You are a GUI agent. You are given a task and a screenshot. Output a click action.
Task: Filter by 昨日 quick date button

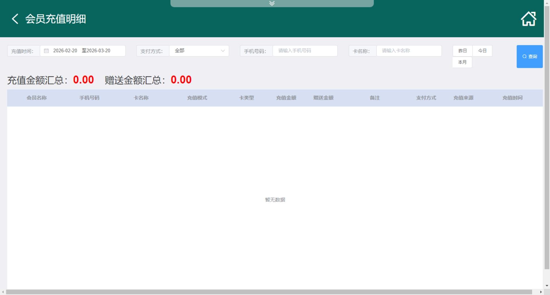(x=462, y=51)
